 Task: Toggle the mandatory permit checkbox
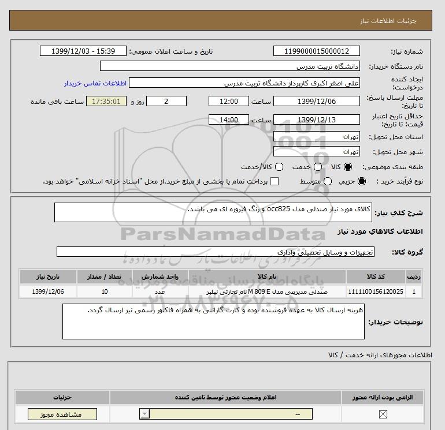pos(383,414)
